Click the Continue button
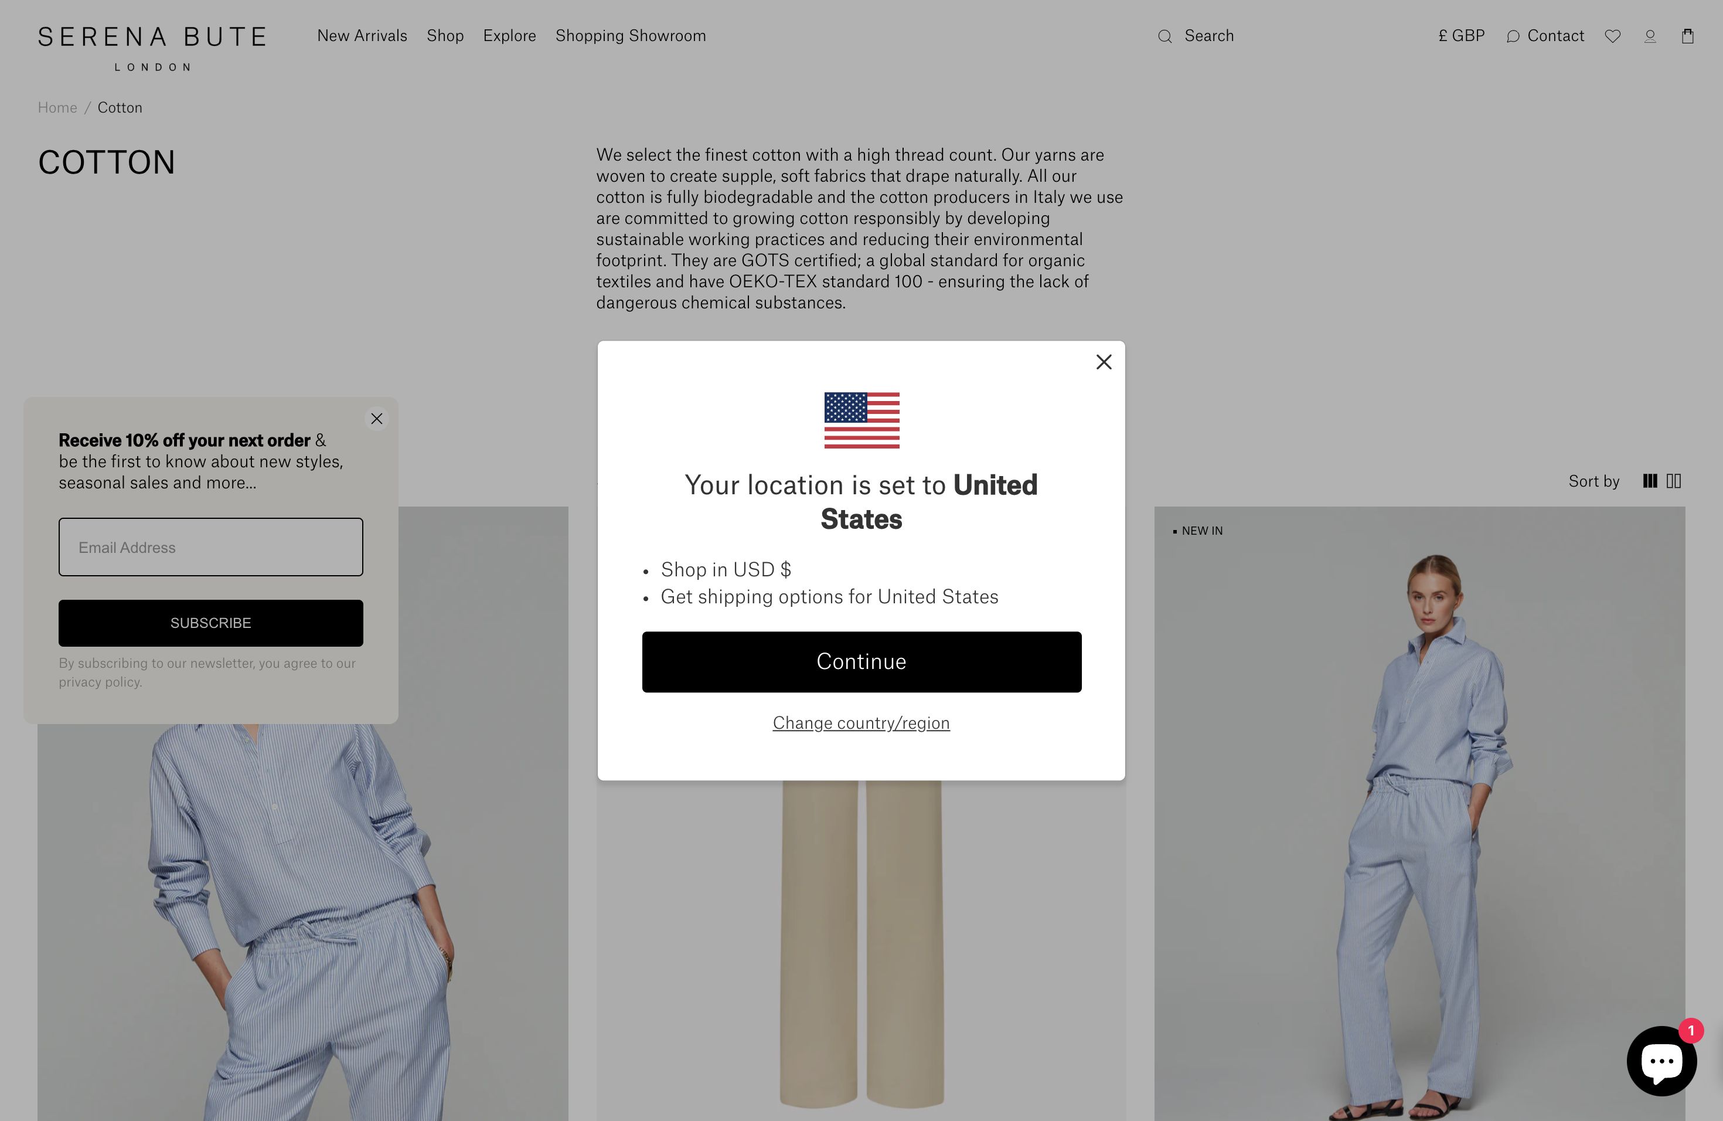The height and width of the screenshot is (1121, 1723). (861, 662)
